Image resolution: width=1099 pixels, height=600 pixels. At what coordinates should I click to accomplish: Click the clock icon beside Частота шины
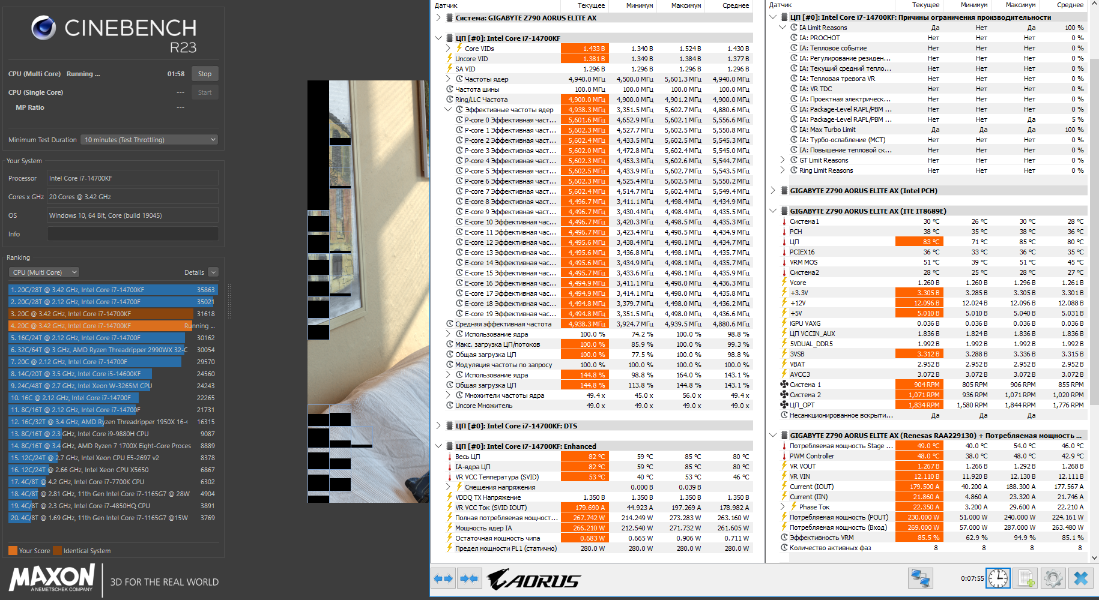tap(450, 89)
